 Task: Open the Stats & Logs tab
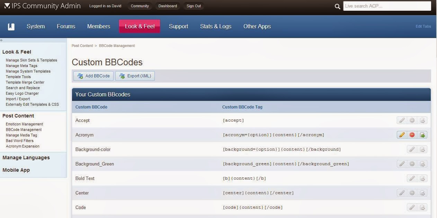[216, 26]
